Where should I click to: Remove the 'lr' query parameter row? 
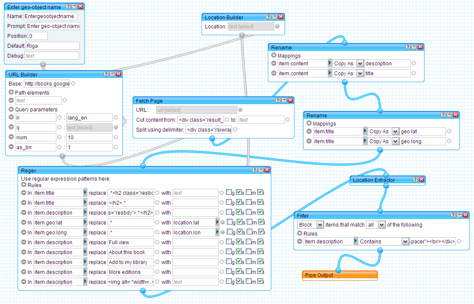click(11, 117)
